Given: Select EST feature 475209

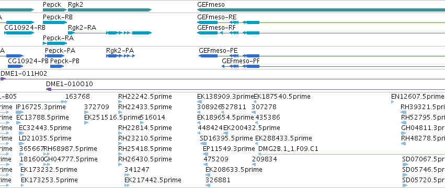Looking at the screenshot, I should tap(216, 159).
